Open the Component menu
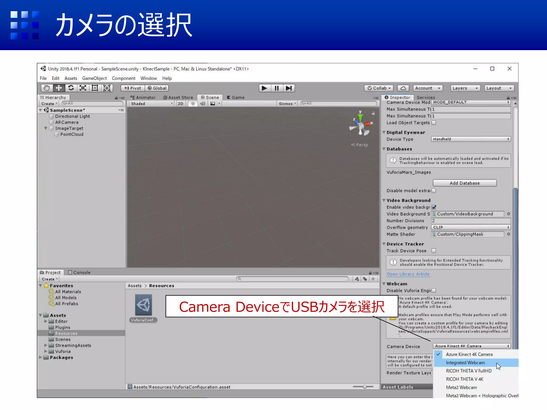 point(123,78)
